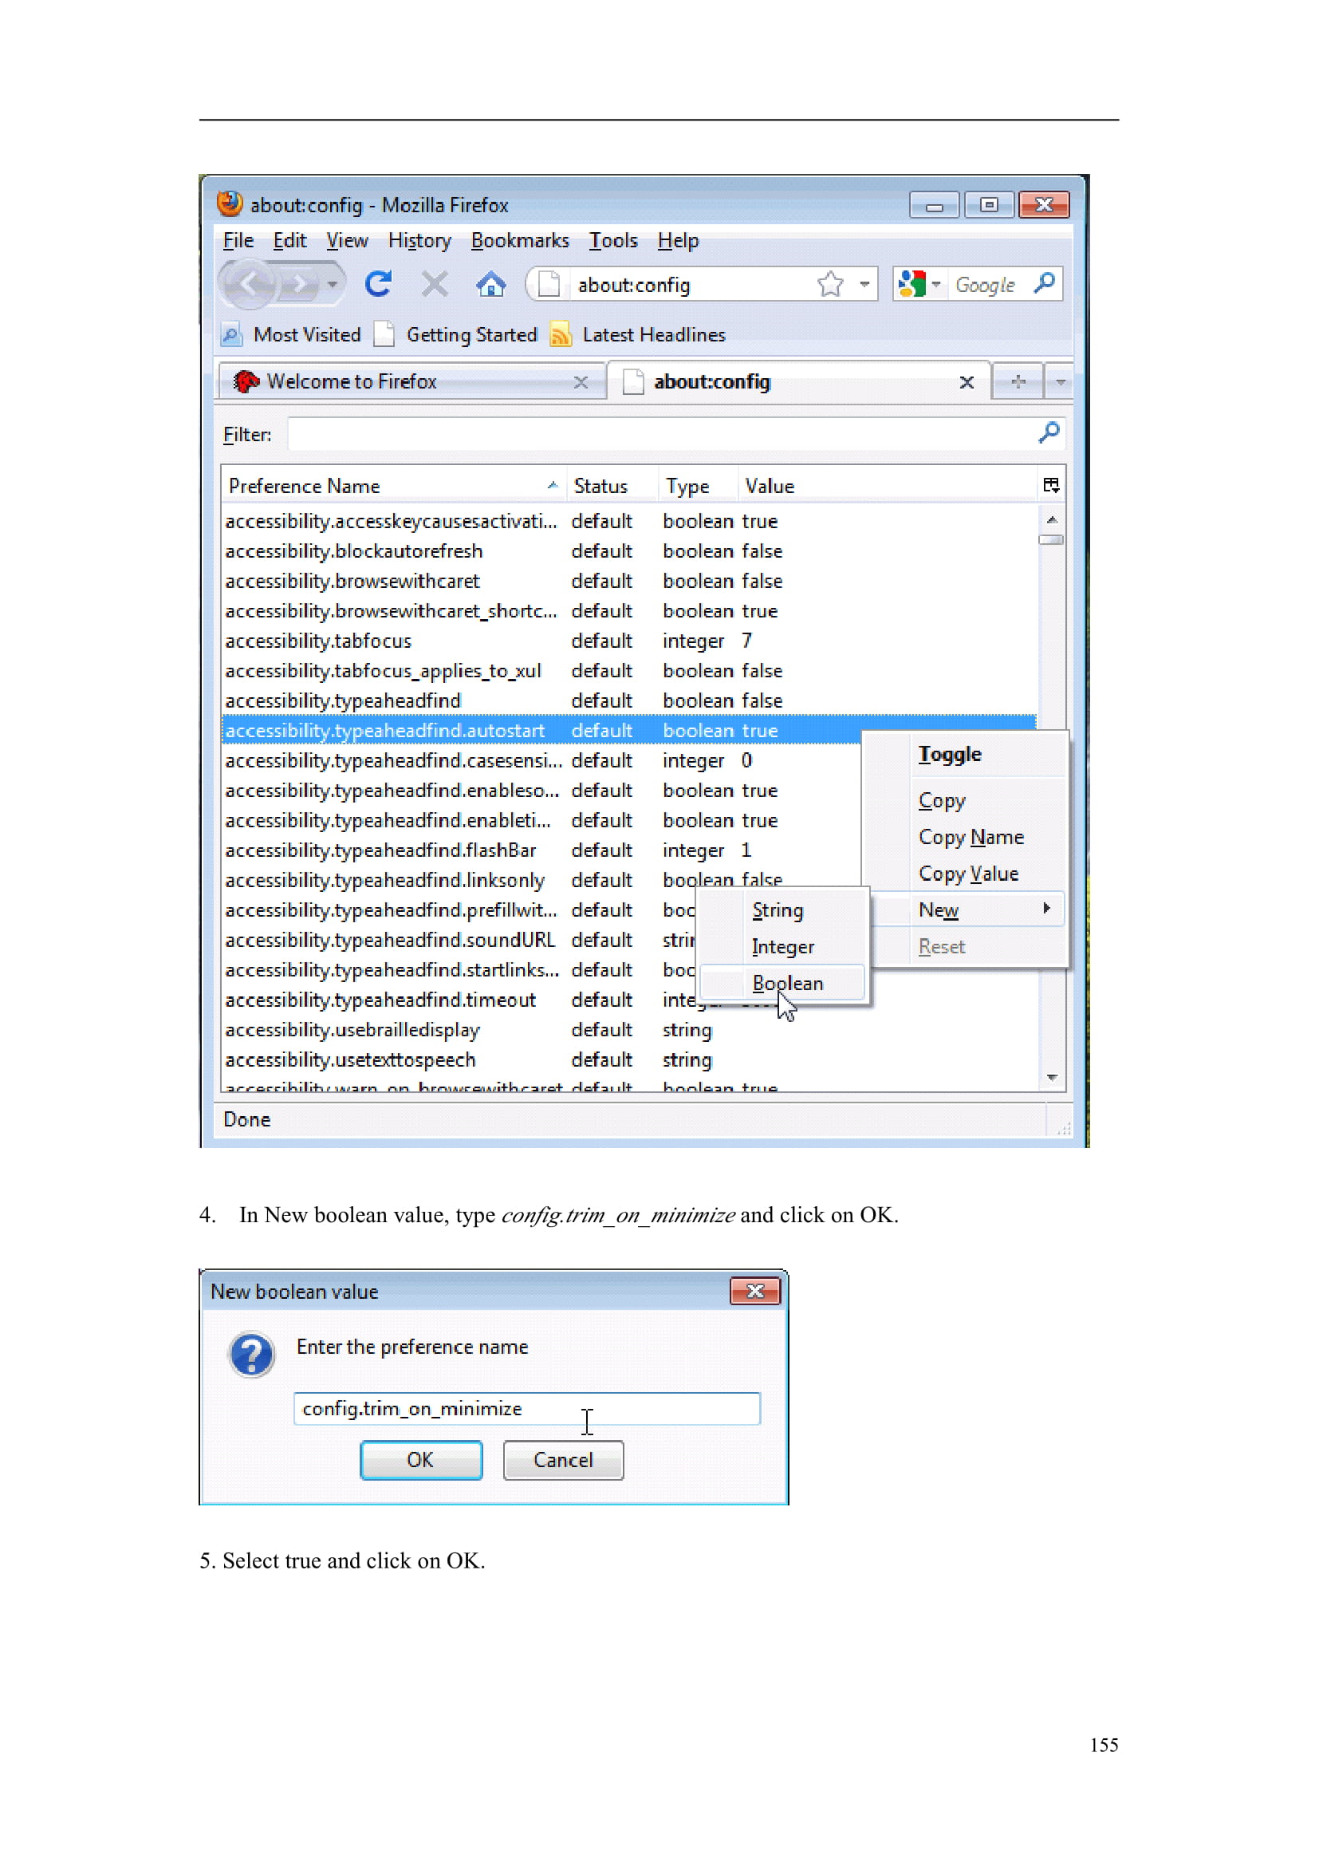The width and height of the screenshot is (1319, 1866).
Task: Click Cancel in New boolean value dialog
Action: pos(563,1460)
